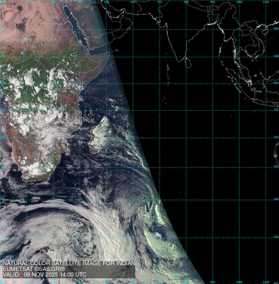Viewport: 279px width, 284px height.
Task: Click the 110E longitude label at top
Action: point(266,2)
